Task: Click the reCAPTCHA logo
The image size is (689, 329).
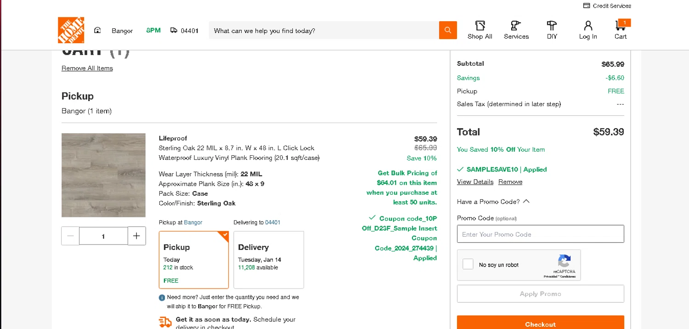Action: pyautogui.click(x=564, y=261)
